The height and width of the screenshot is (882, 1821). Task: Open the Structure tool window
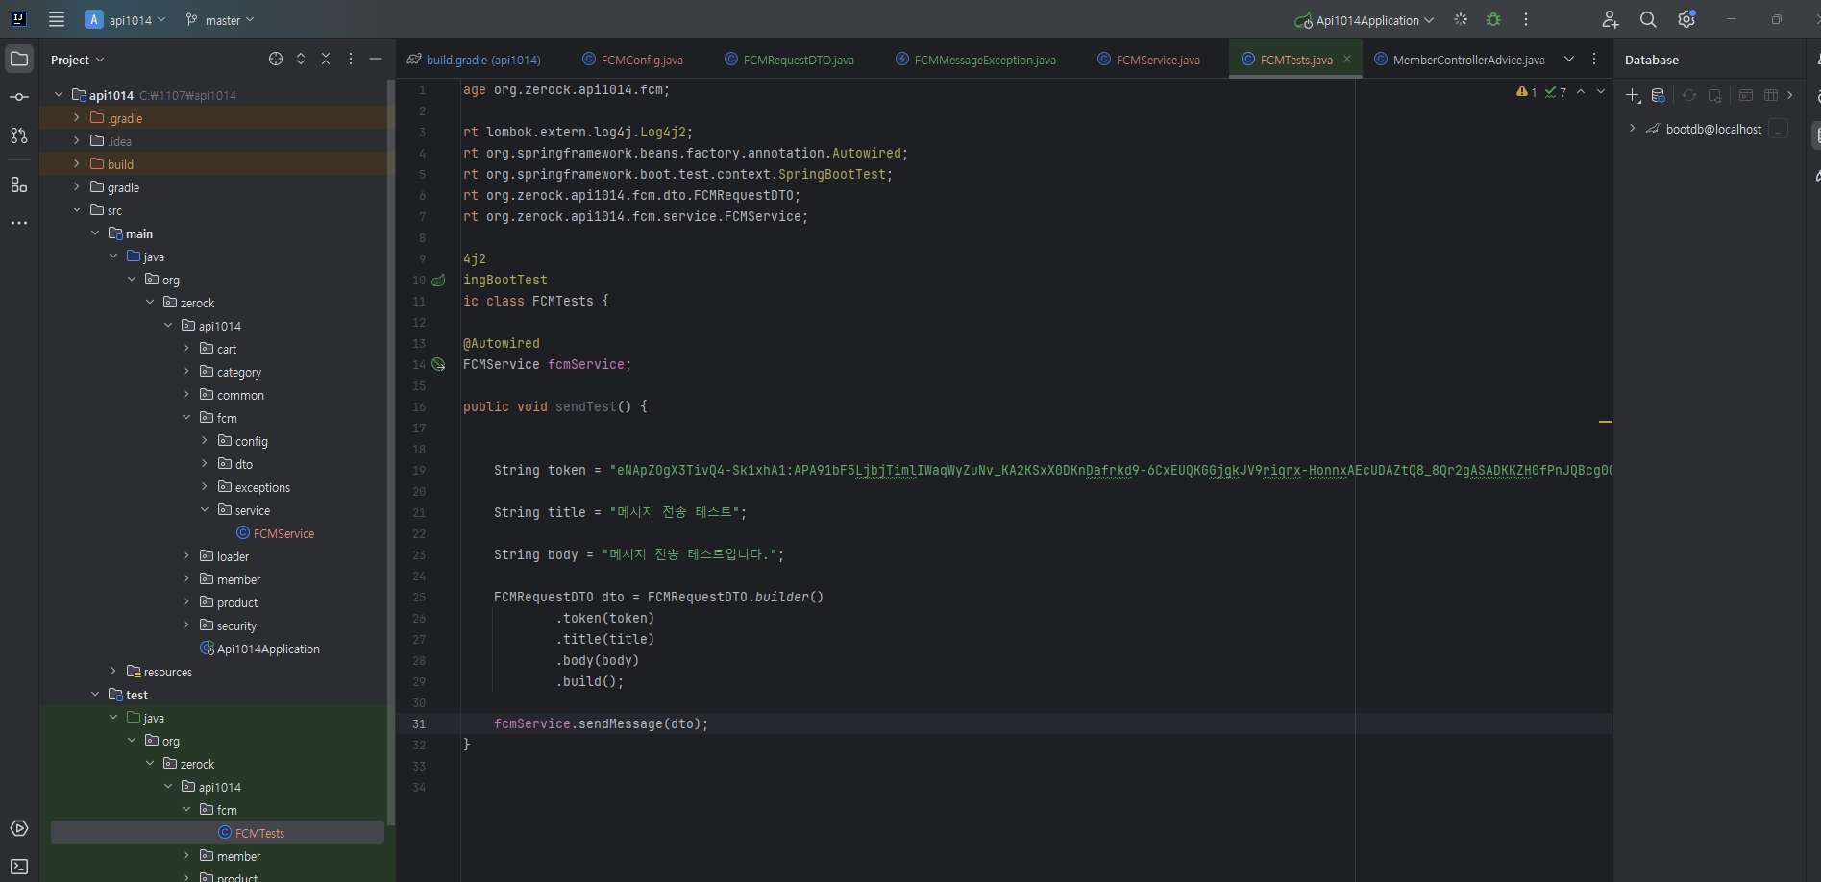19,184
